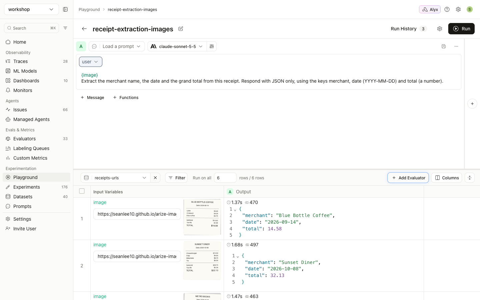Open ML Models in the sidebar
Screen dimensions: 480x300
coord(37,71)
